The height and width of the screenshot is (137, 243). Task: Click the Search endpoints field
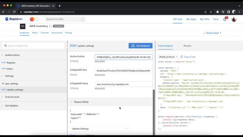click(x=33, y=46)
